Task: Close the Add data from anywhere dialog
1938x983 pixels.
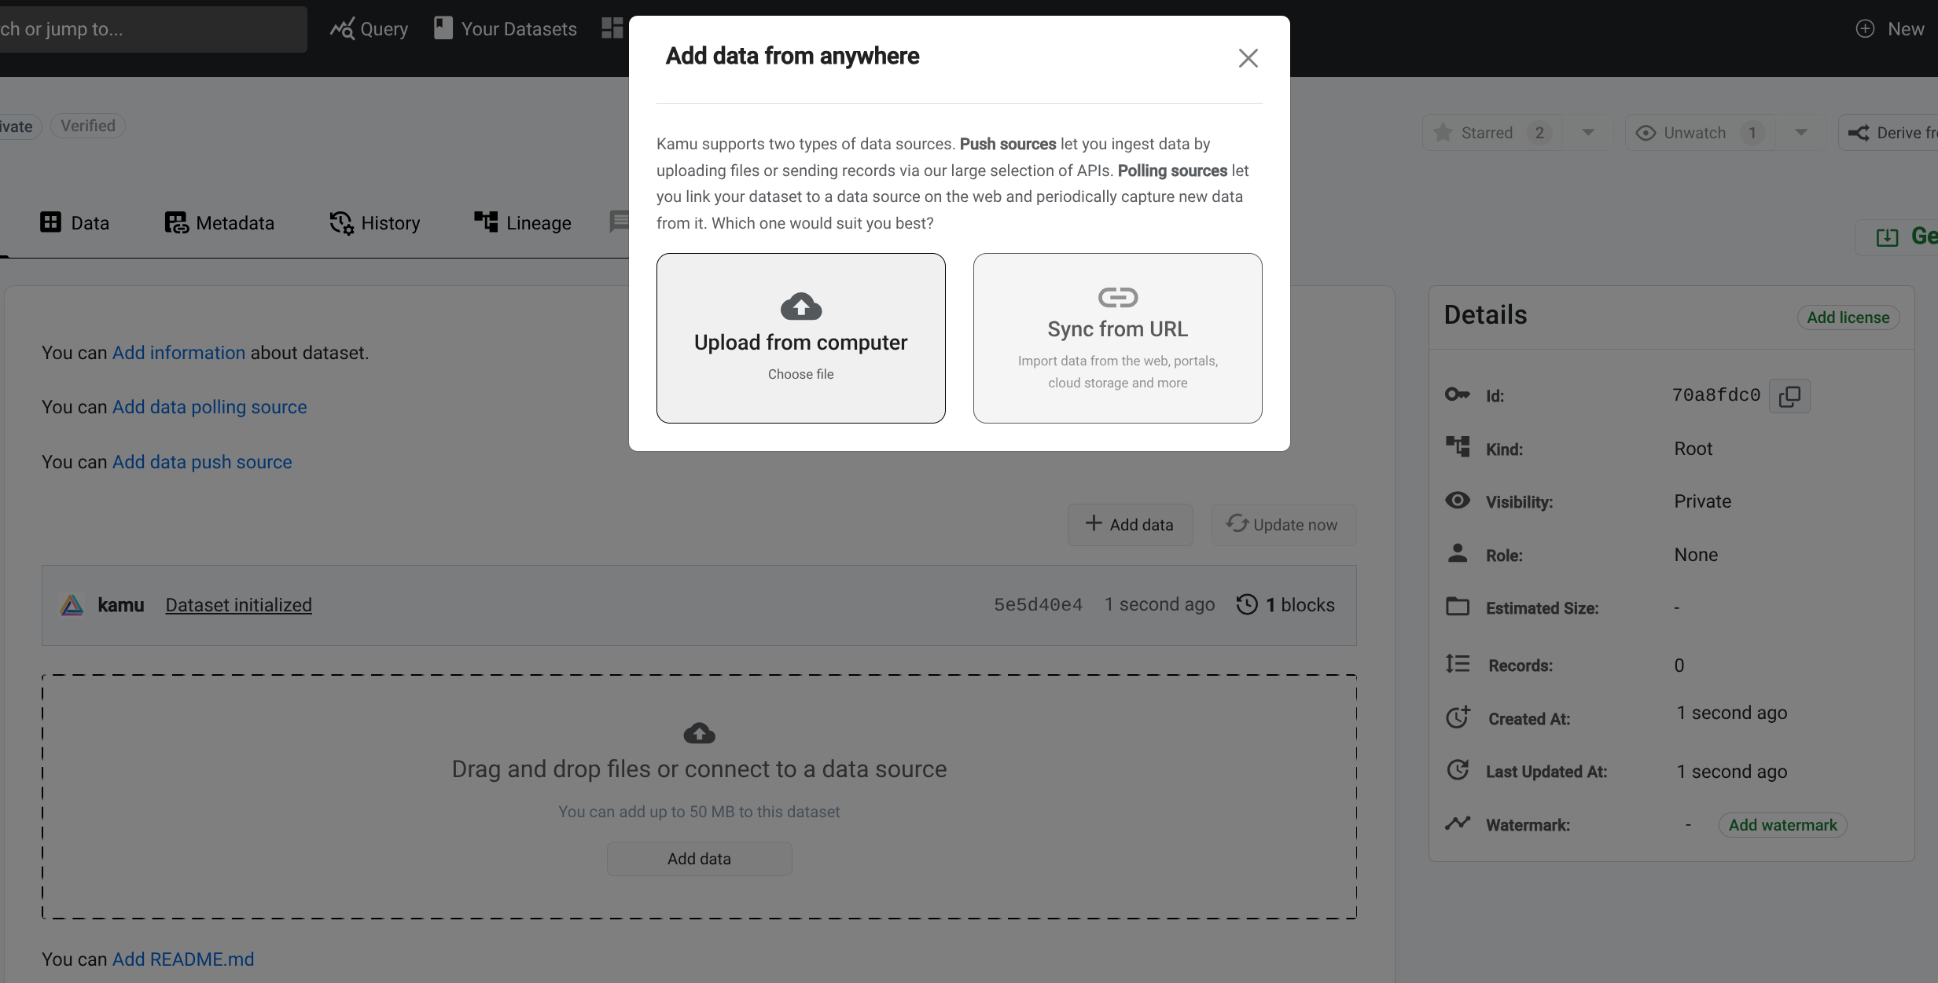Action: (1248, 58)
